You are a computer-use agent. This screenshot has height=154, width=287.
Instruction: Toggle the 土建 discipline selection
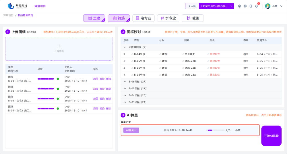[94, 18]
